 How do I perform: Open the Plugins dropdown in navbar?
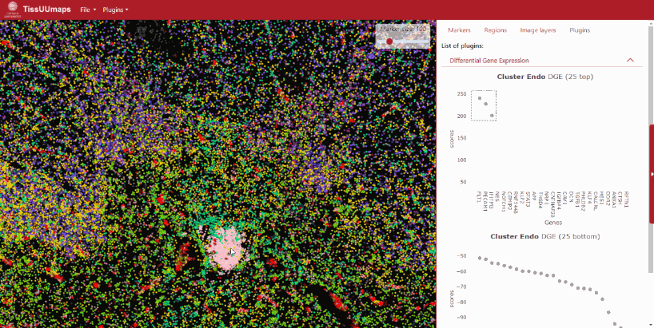pos(115,10)
